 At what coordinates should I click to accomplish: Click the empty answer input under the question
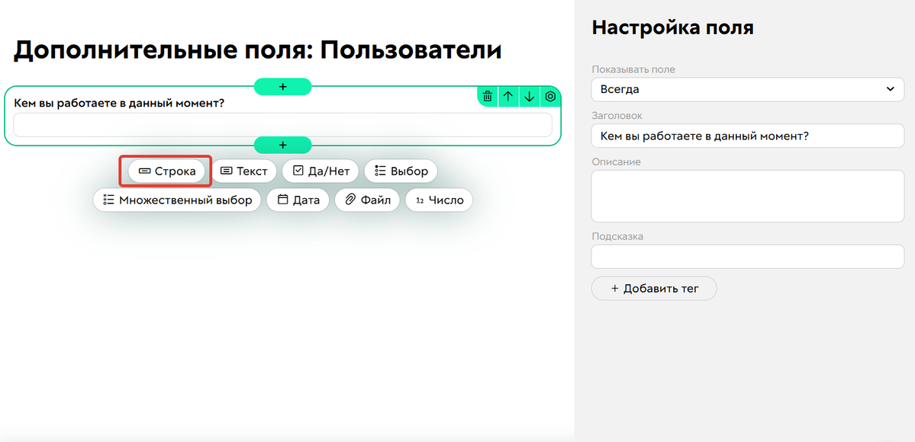click(282, 124)
